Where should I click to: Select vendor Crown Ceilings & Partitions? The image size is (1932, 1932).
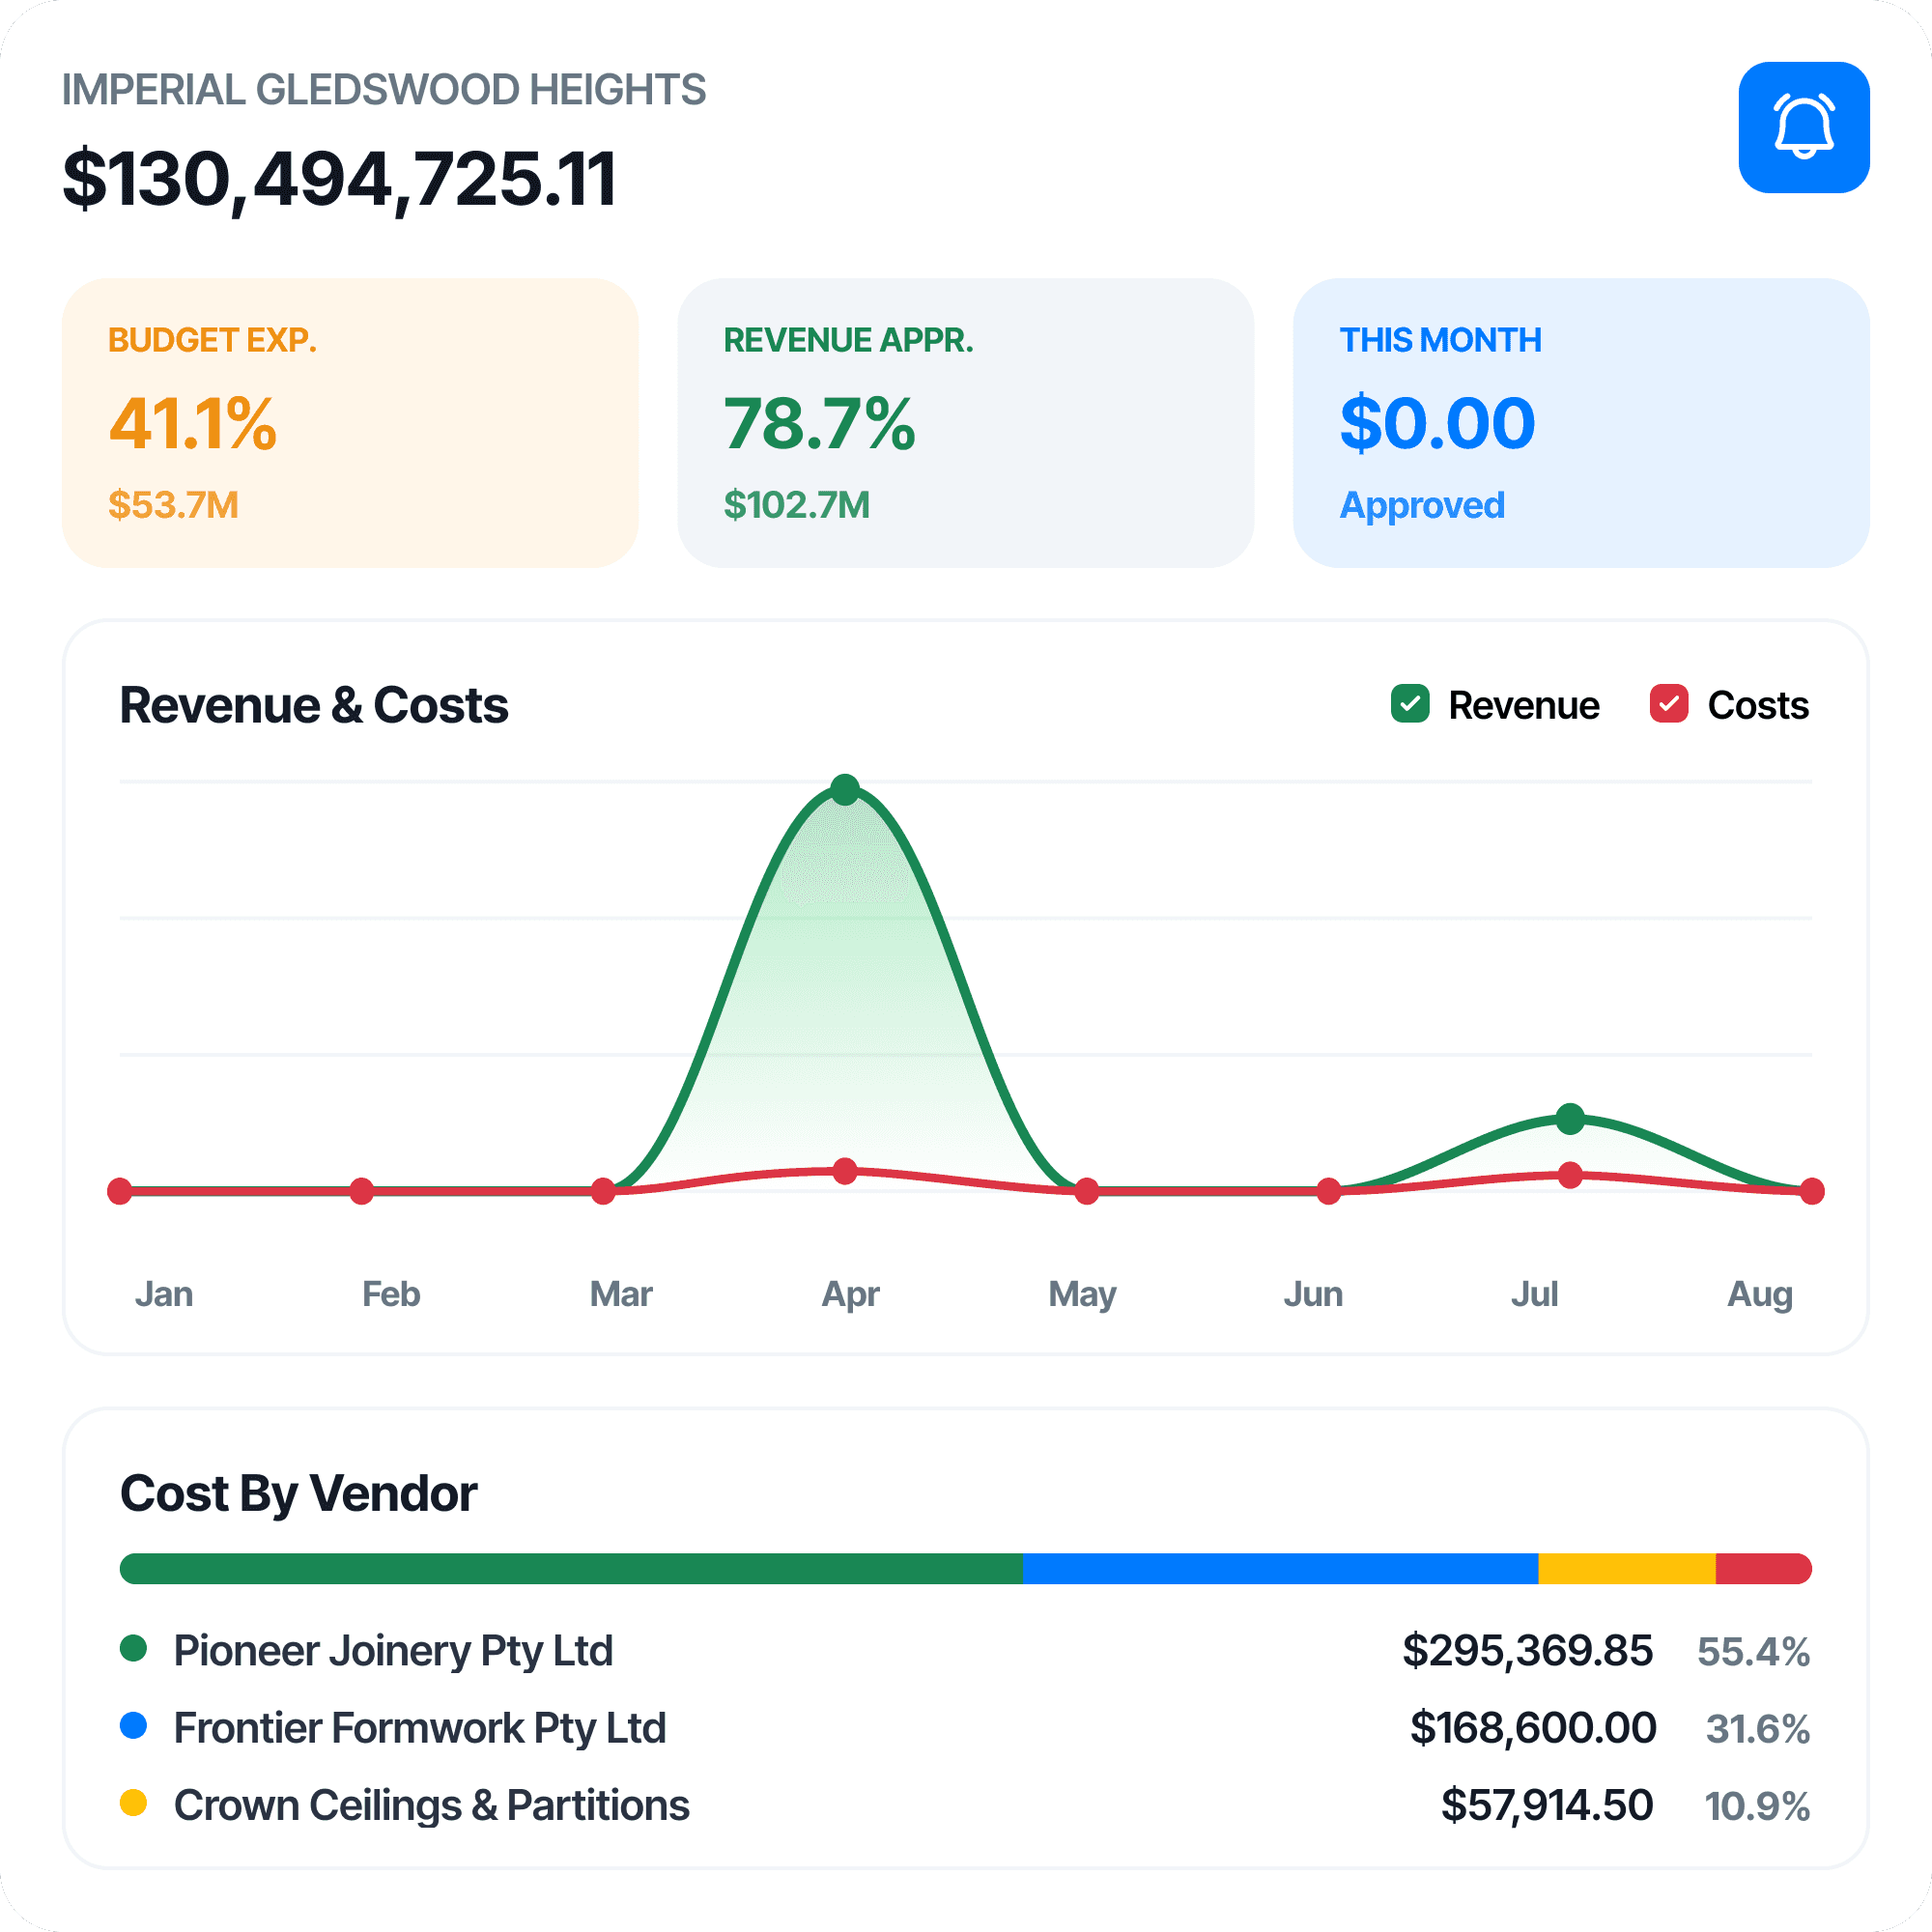point(432,1805)
